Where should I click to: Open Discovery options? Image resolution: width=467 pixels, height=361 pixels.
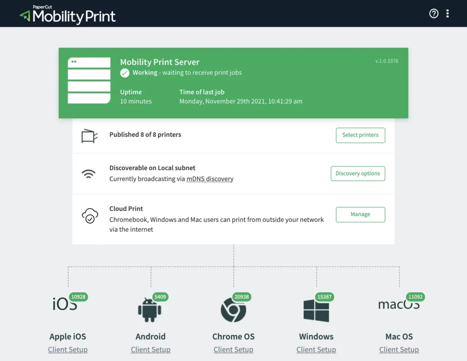[358, 174]
